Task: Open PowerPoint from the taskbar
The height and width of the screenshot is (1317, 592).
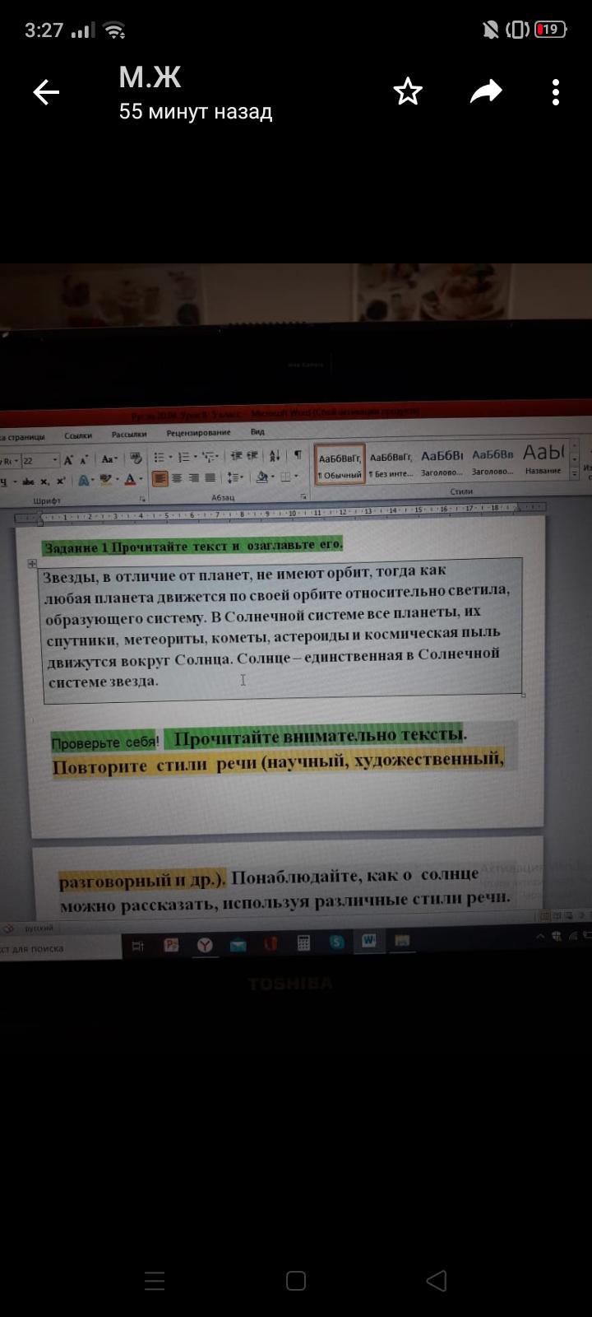Action: [171, 945]
